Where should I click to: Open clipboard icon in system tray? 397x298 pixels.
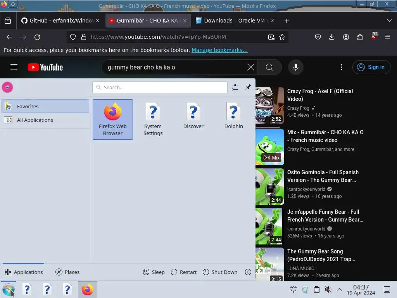[316, 289]
